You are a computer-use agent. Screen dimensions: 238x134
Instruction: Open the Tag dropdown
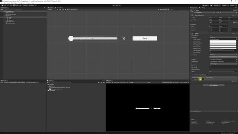205,12
